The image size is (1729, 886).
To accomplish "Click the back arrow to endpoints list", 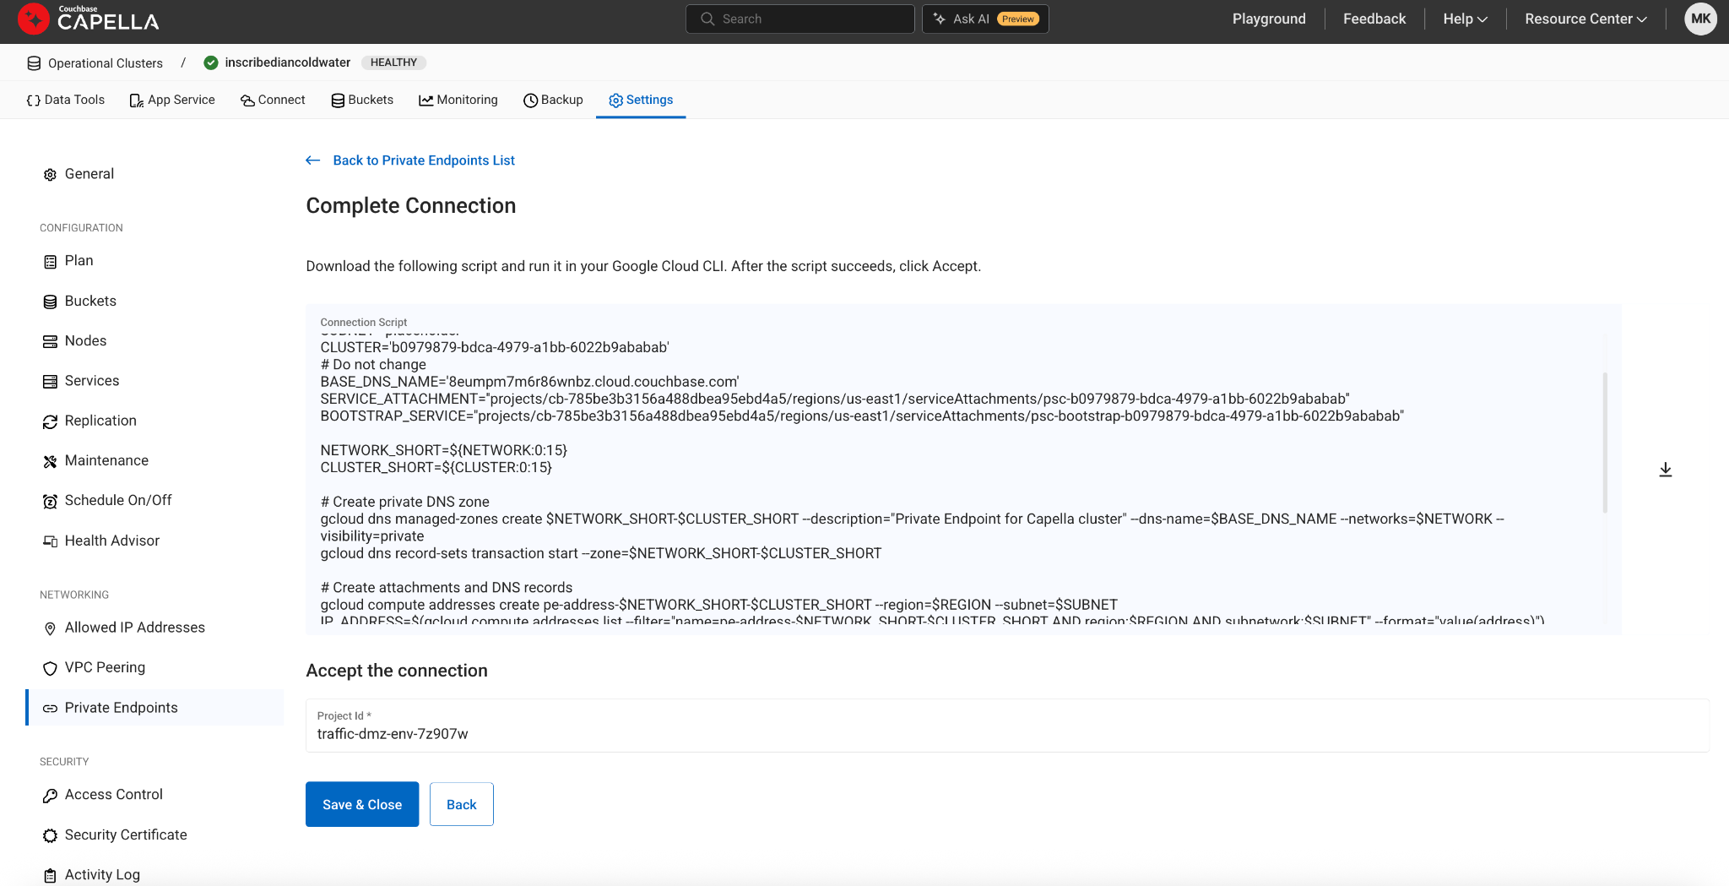I will pyautogui.click(x=313, y=160).
